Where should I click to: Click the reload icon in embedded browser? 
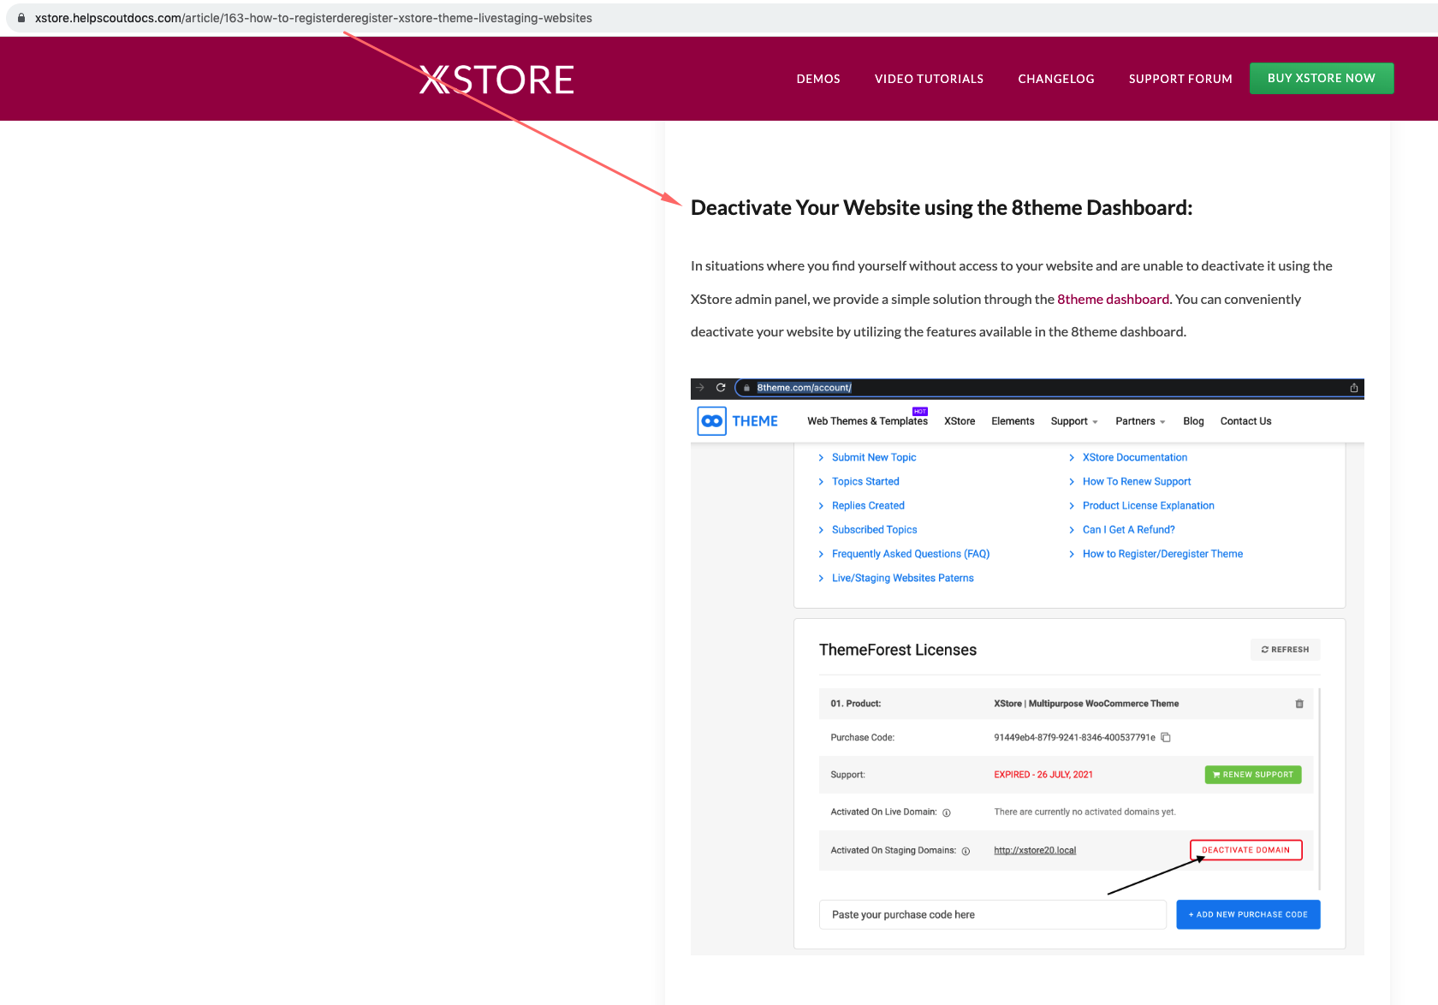721,388
